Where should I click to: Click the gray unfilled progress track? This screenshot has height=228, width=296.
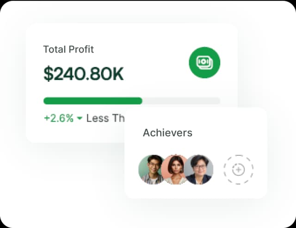(x=181, y=101)
